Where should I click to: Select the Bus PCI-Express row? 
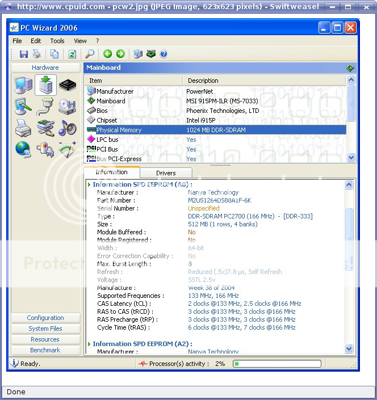click(x=216, y=159)
